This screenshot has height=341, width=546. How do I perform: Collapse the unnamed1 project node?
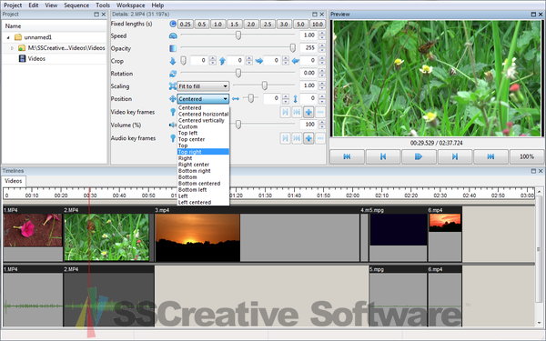point(8,37)
